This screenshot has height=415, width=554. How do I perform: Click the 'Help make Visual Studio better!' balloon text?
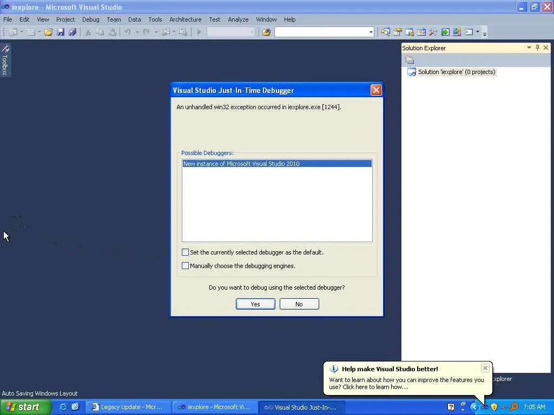tap(390, 369)
